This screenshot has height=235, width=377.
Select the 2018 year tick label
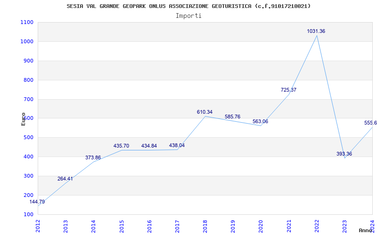[205, 226]
